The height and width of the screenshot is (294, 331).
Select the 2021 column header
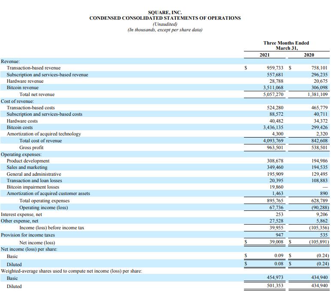pyautogui.click(x=265, y=55)
